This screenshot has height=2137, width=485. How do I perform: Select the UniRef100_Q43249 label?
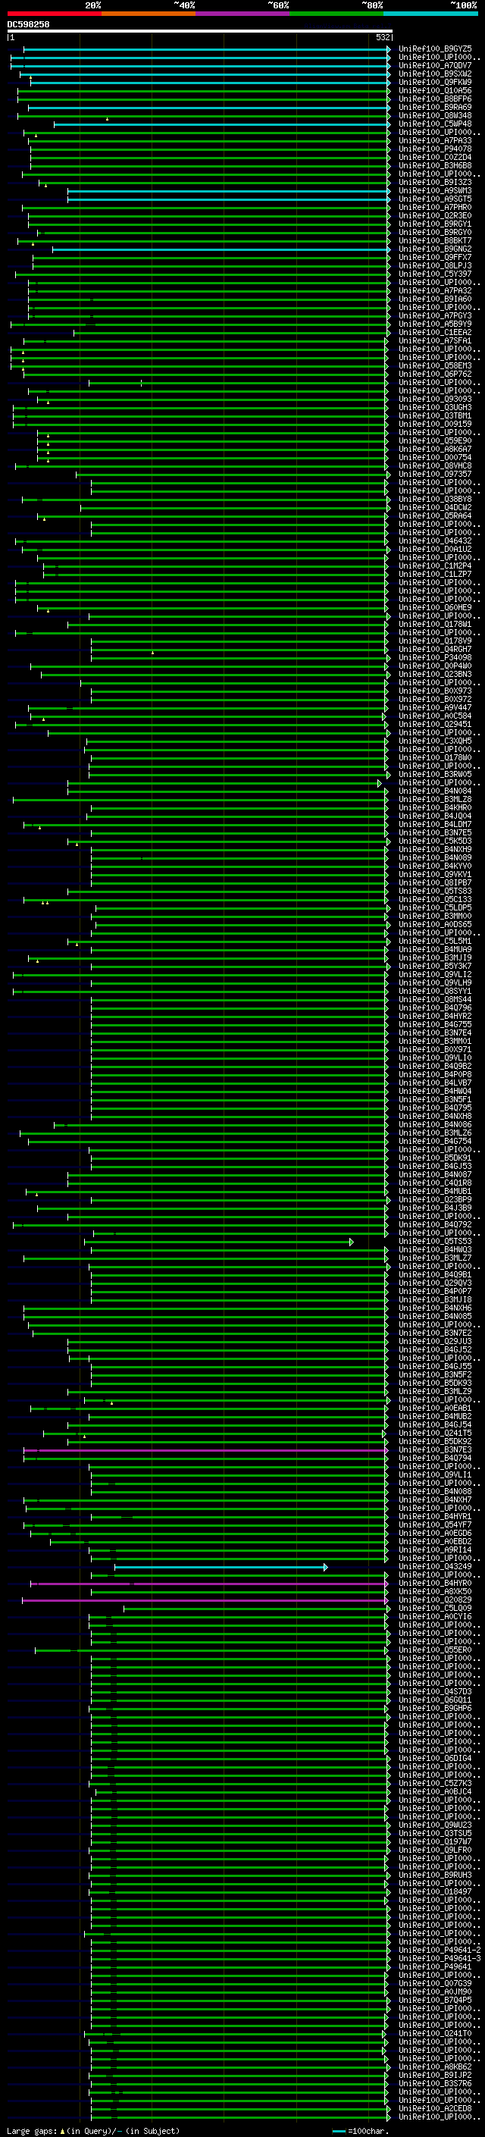click(435, 1566)
